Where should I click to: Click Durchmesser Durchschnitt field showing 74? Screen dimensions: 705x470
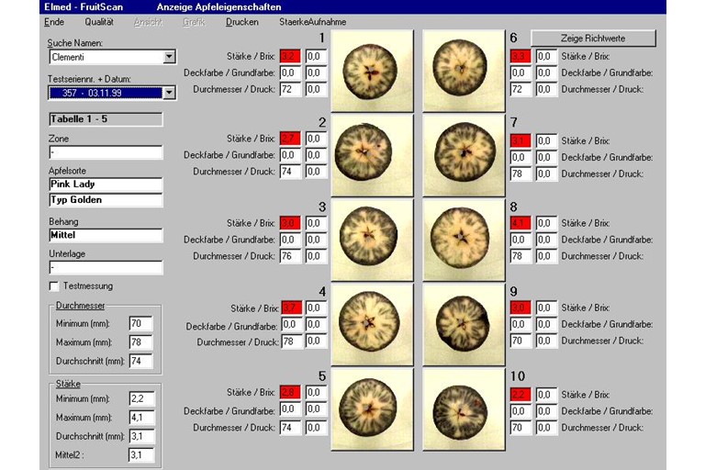140,361
